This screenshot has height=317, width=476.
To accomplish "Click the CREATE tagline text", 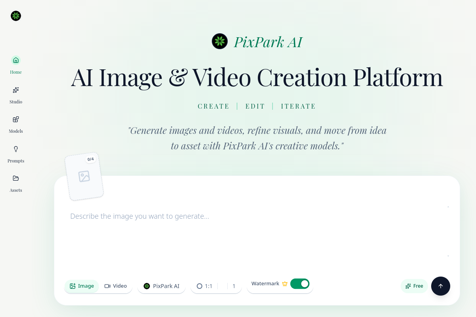I will pos(213,106).
